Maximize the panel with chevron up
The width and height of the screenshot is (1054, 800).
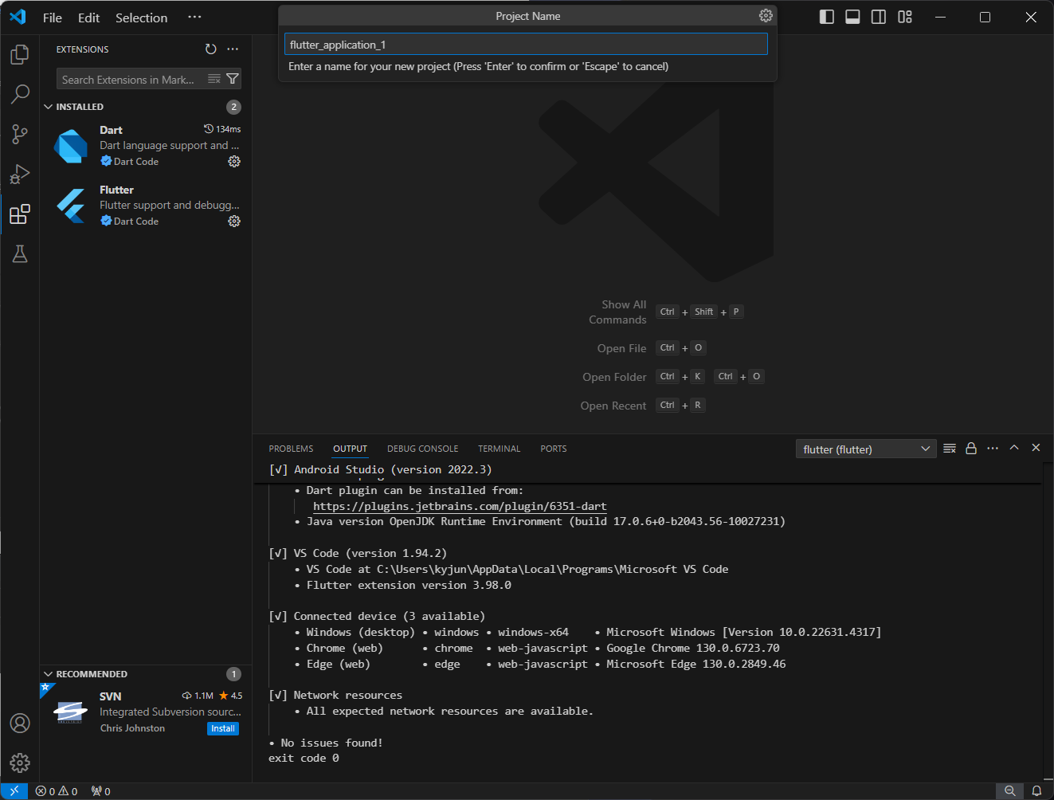pyautogui.click(x=1014, y=448)
